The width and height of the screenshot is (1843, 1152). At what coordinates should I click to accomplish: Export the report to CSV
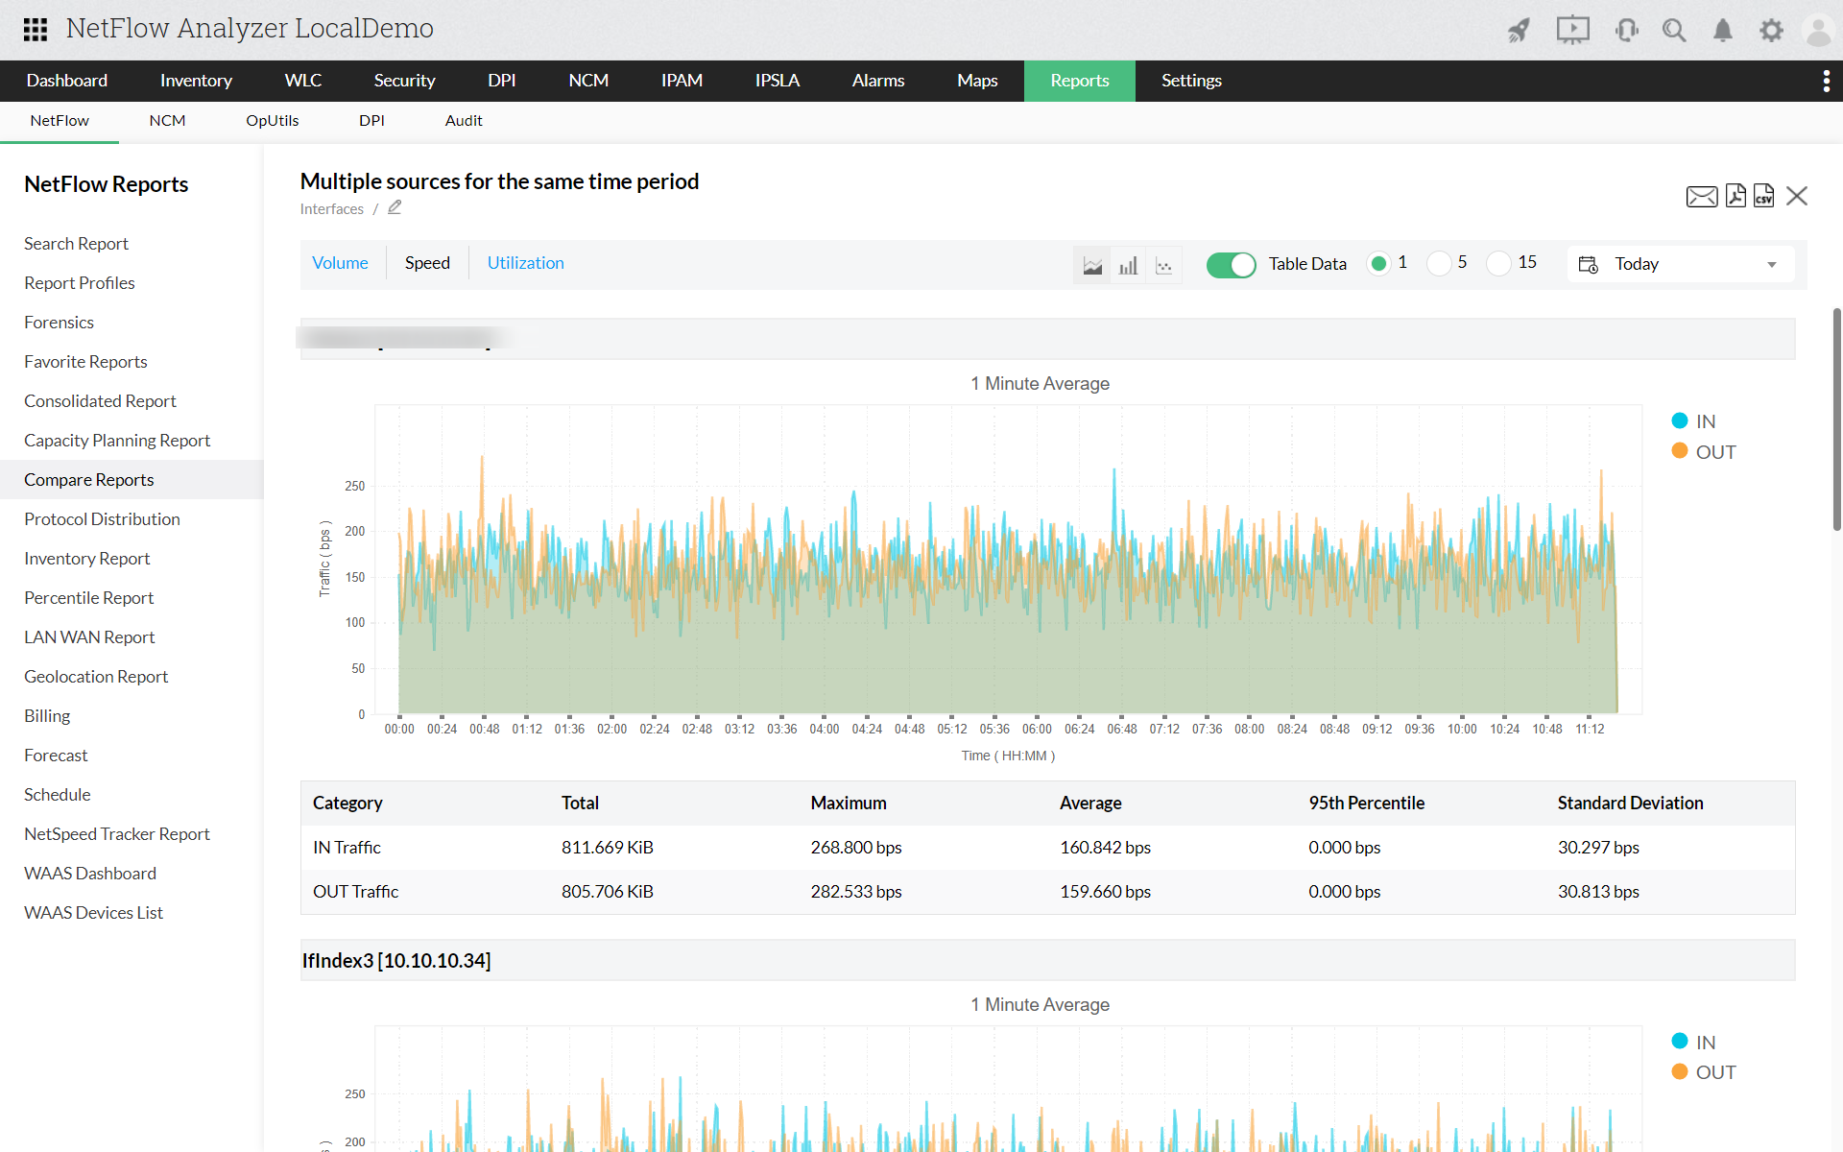pyautogui.click(x=1765, y=196)
